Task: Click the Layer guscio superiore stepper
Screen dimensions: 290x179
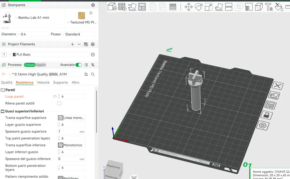Action: click(x=59, y=125)
